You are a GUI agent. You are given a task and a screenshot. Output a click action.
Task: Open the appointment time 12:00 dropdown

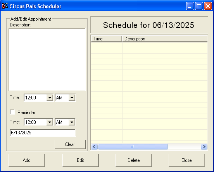pos(50,97)
